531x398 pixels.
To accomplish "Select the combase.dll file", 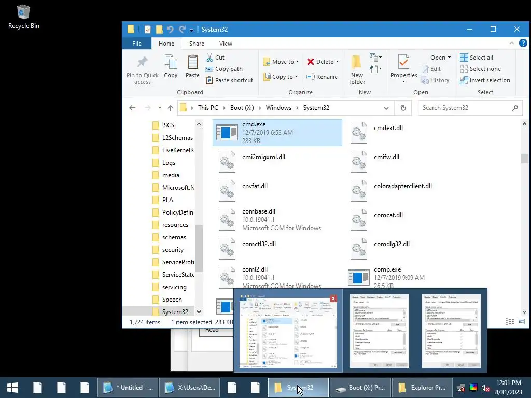I will (277, 220).
